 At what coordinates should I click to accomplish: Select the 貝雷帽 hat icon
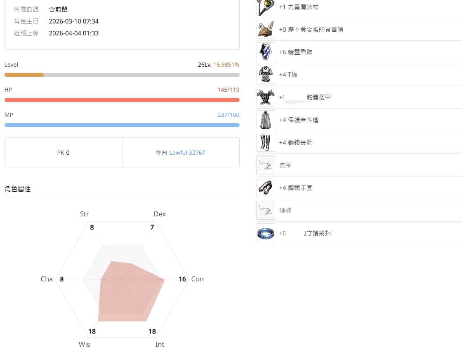266,30
